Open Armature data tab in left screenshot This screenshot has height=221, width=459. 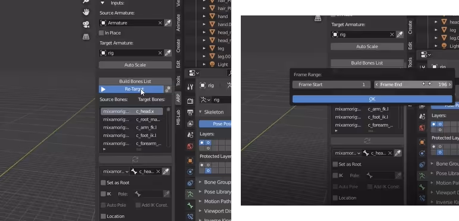point(190,194)
